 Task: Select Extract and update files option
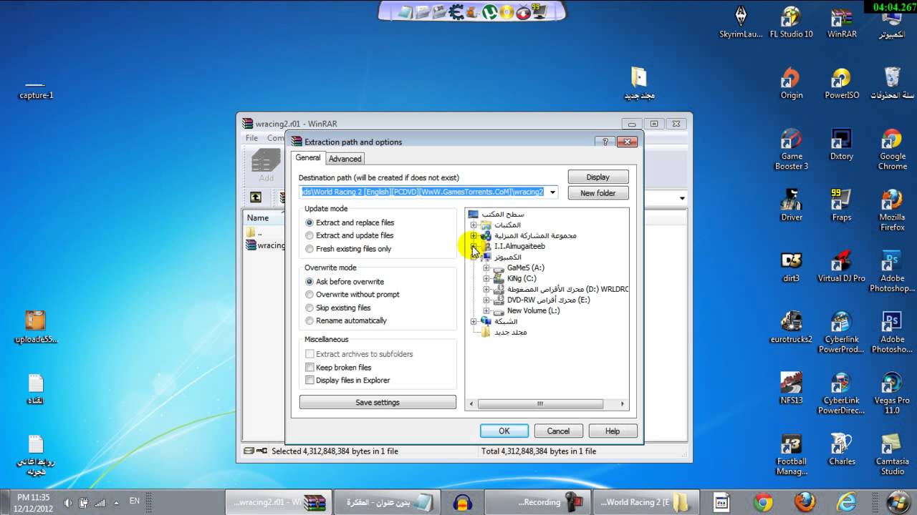pyautogui.click(x=349, y=235)
